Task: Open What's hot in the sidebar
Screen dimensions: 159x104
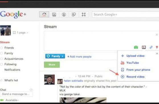Action: click(11, 80)
